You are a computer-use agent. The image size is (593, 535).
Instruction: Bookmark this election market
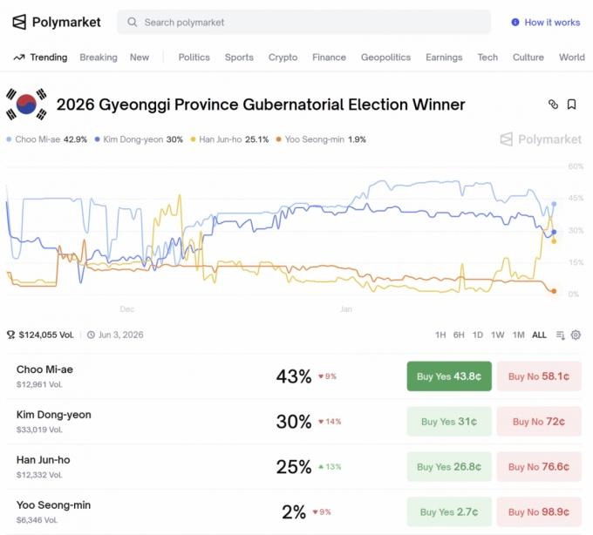[x=572, y=105]
